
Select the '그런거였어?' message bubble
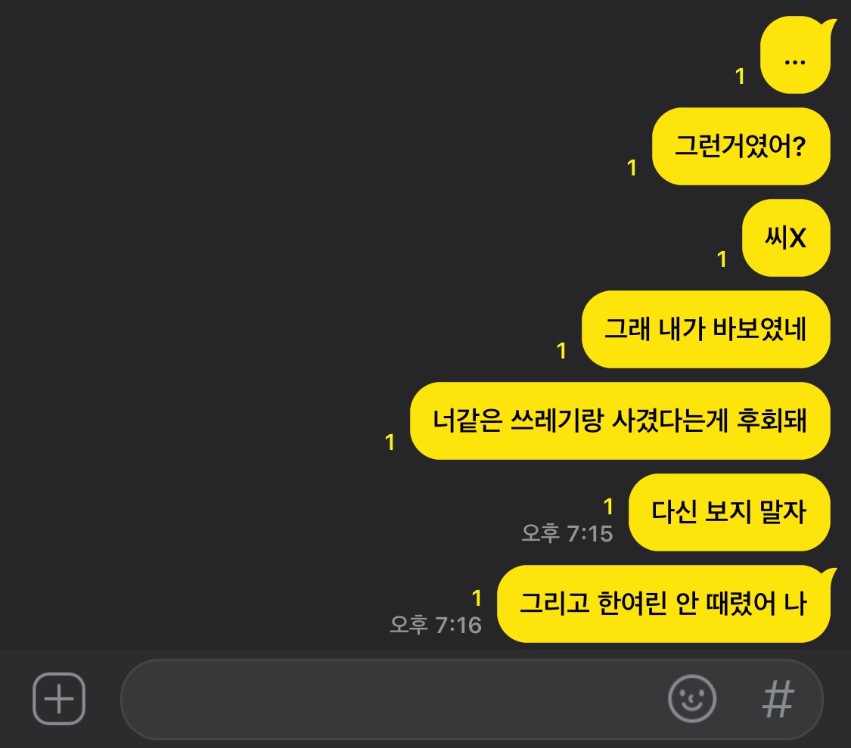(741, 147)
